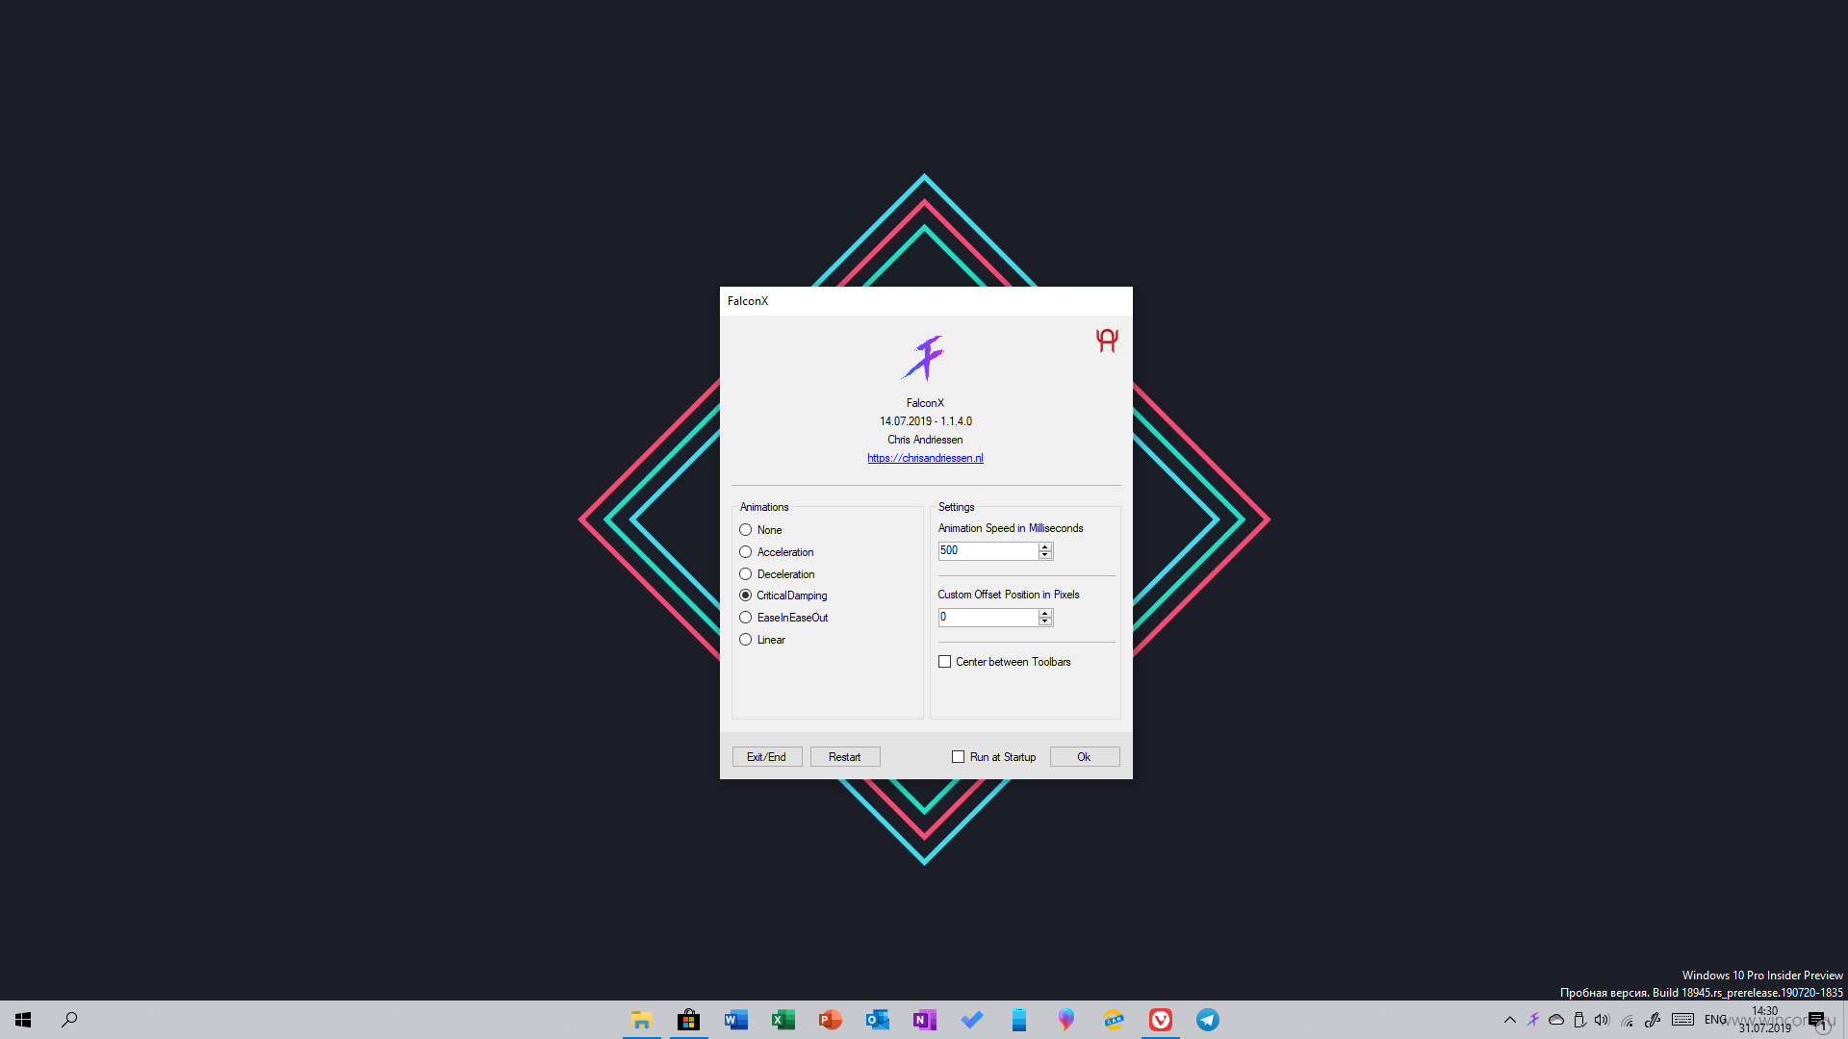
Task: Select the None animation option
Action: pos(760,530)
